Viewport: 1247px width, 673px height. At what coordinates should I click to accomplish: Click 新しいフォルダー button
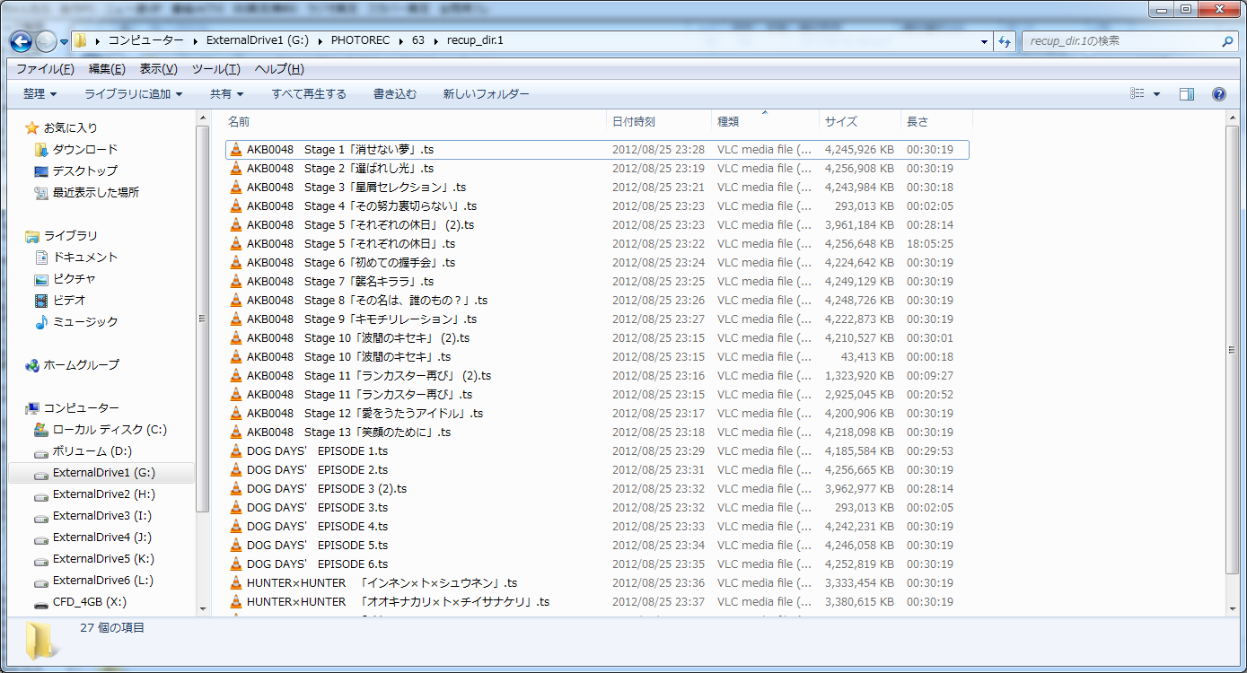pyautogui.click(x=486, y=94)
